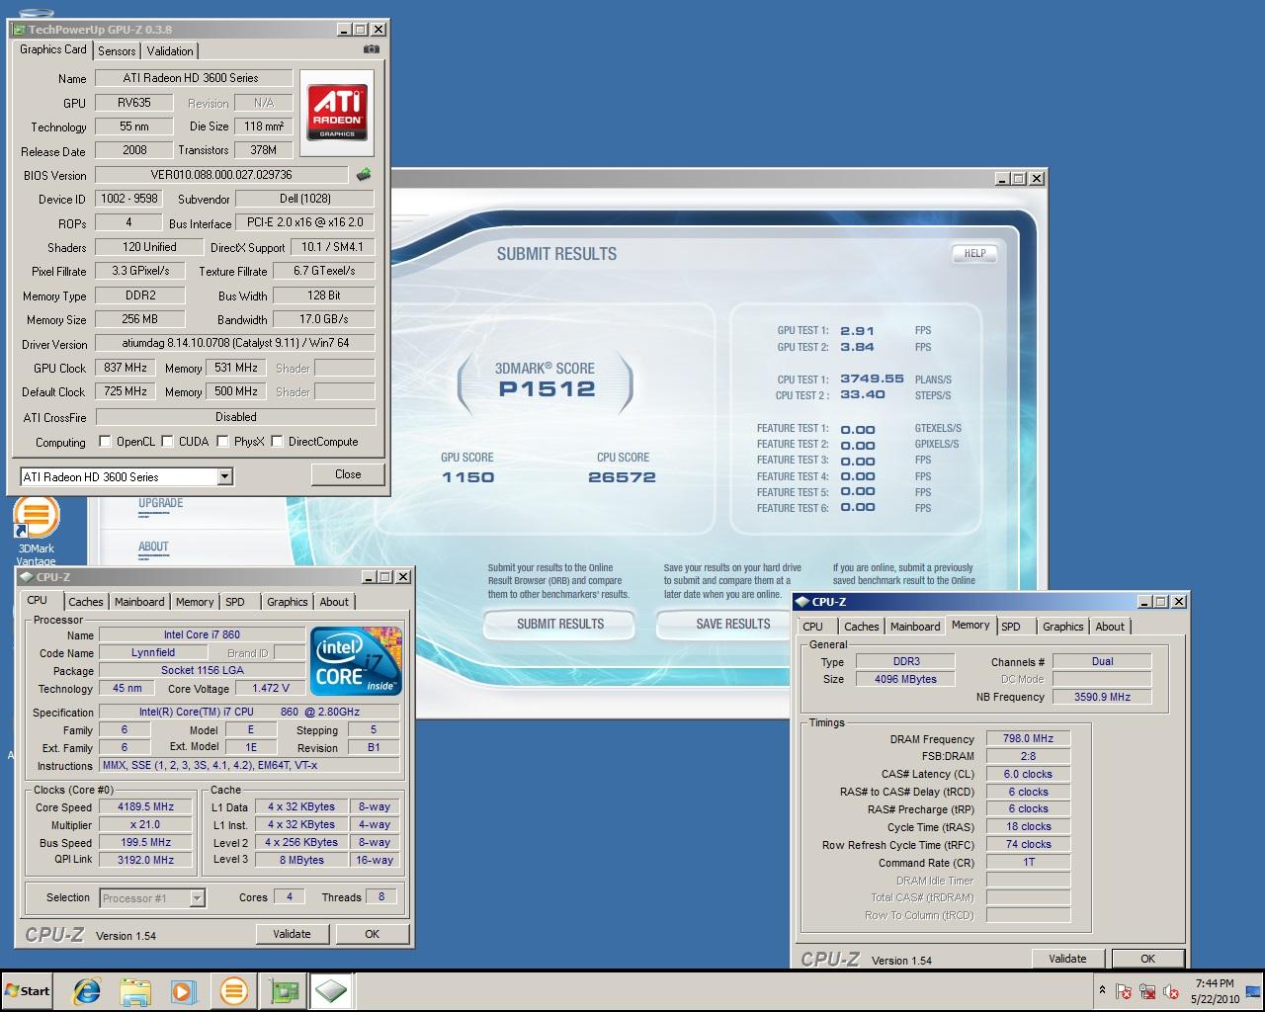Click the NB Frequency value 3590.9 MHz
The height and width of the screenshot is (1012, 1265).
coord(1102,697)
